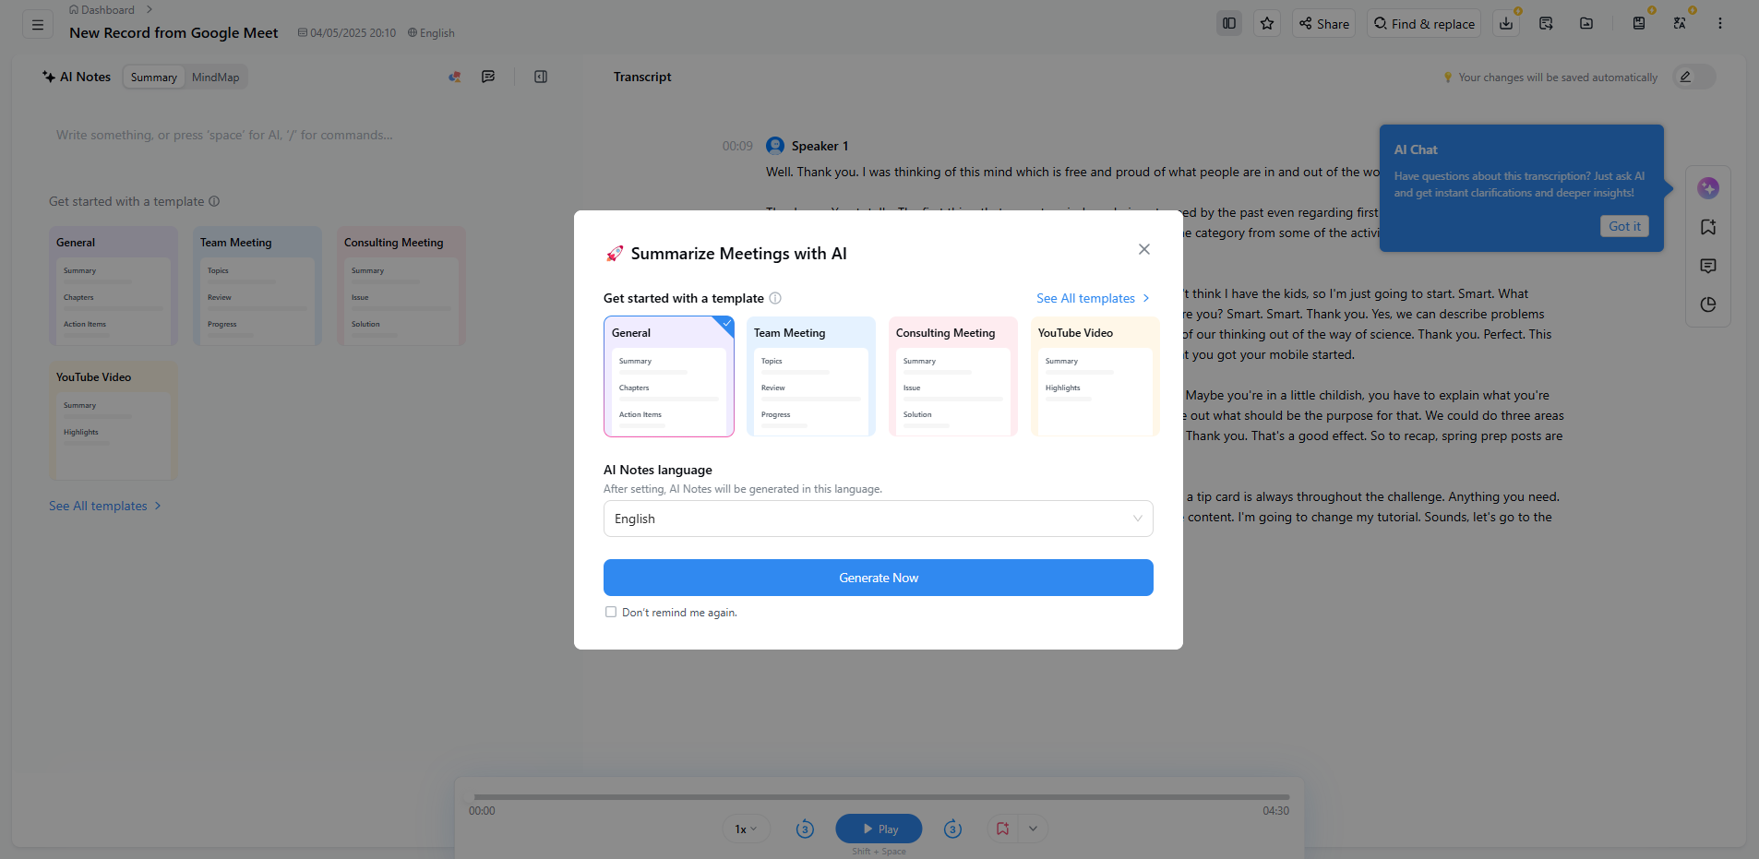Open the translate transcript icon
Image resolution: width=1759 pixels, height=859 pixels.
[1680, 24]
